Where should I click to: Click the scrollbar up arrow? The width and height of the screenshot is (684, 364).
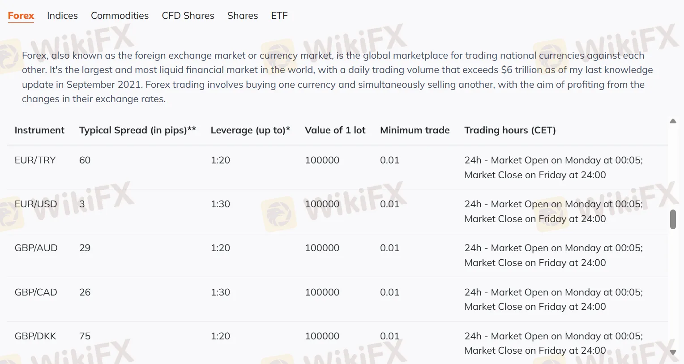[672, 121]
